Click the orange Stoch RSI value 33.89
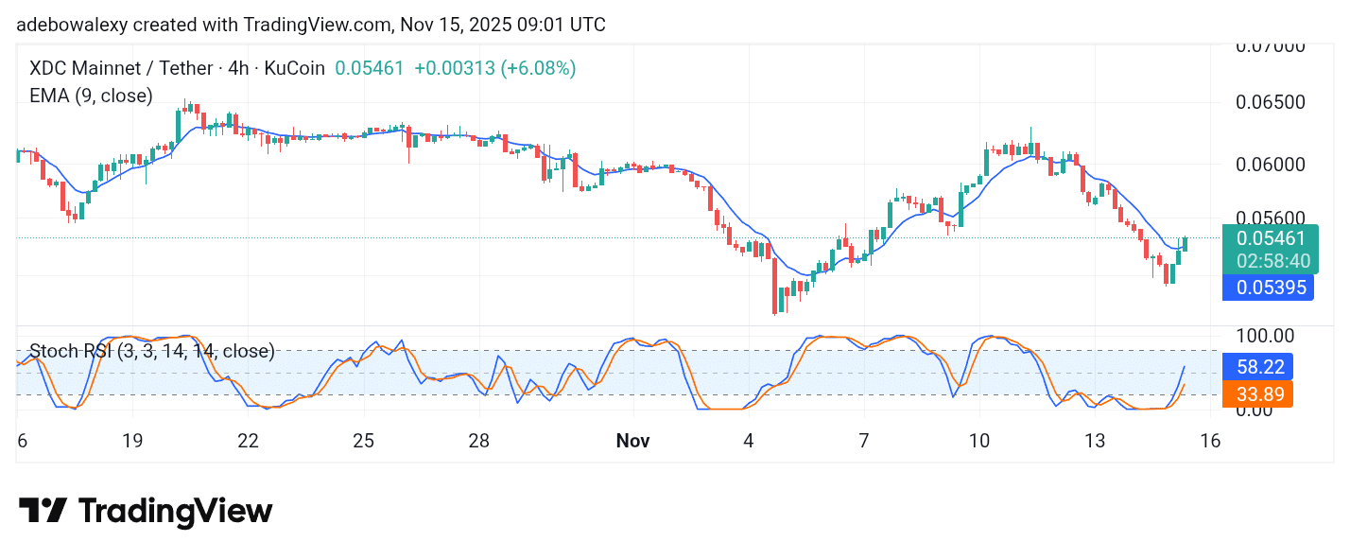Screen dimensions: 1350x559 (x=1259, y=394)
